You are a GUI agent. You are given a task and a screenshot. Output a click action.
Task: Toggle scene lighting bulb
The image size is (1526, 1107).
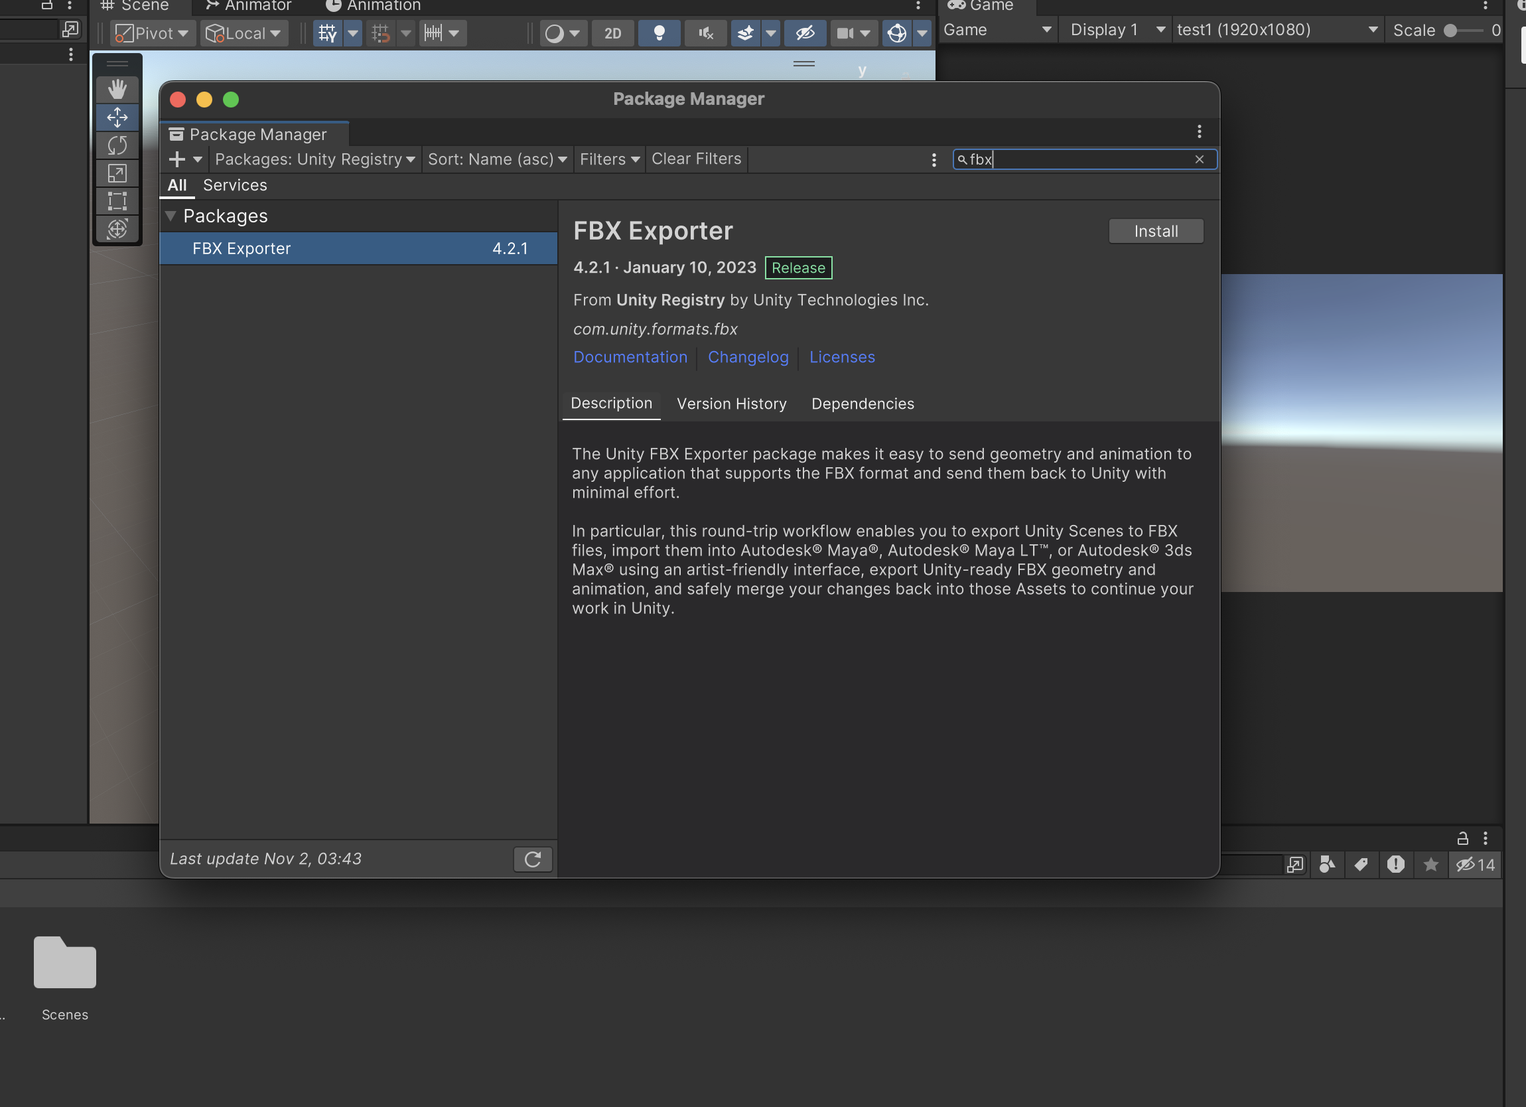tap(659, 33)
